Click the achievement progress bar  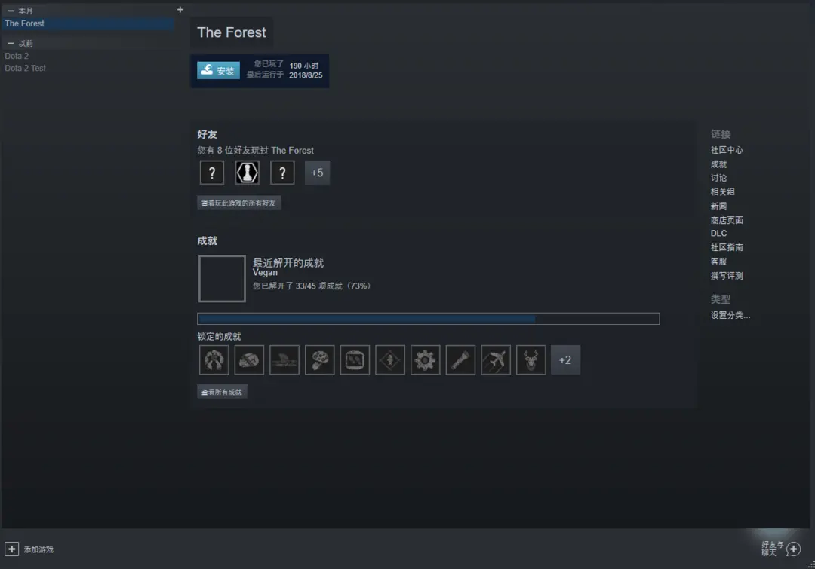[429, 318]
